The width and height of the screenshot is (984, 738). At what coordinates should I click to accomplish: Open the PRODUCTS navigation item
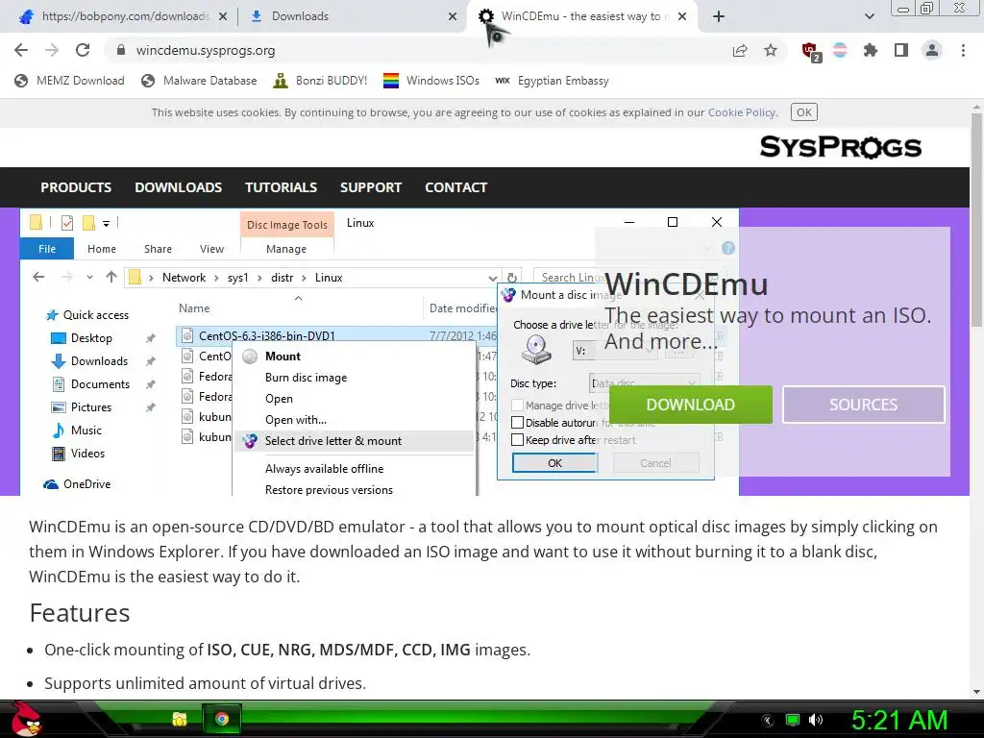pyautogui.click(x=76, y=187)
